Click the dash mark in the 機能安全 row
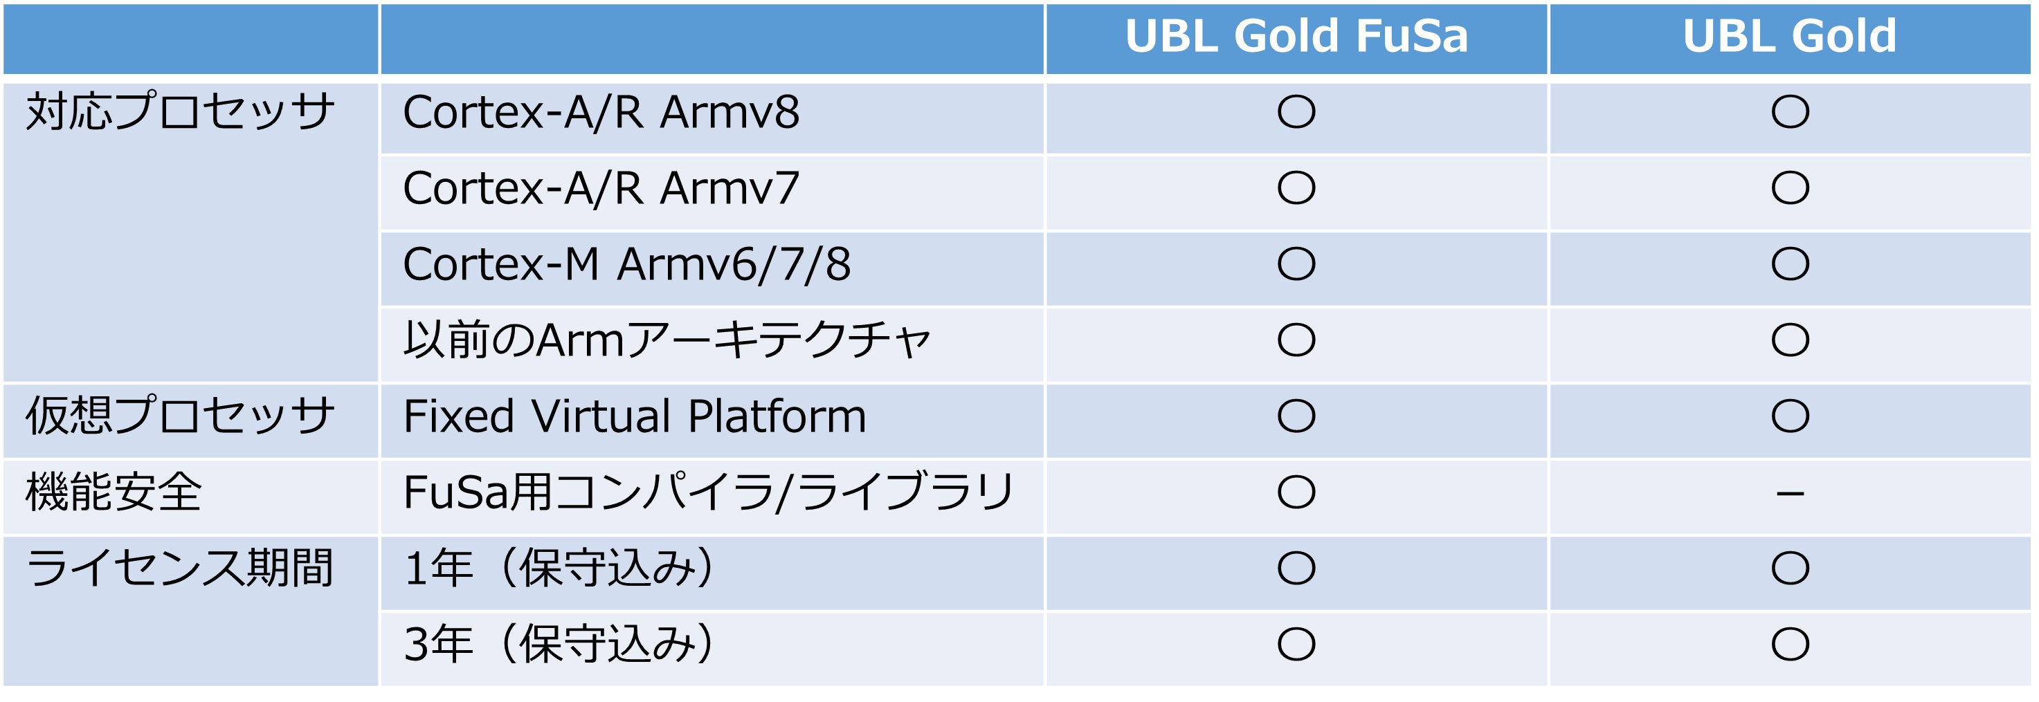Viewport: 2039px width, 702px height. [1790, 494]
